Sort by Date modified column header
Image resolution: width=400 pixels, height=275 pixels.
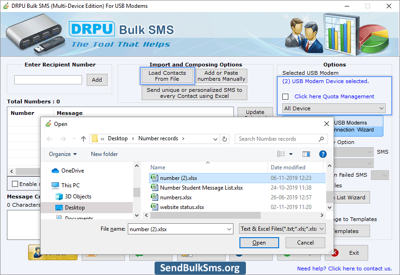(x=288, y=167)
